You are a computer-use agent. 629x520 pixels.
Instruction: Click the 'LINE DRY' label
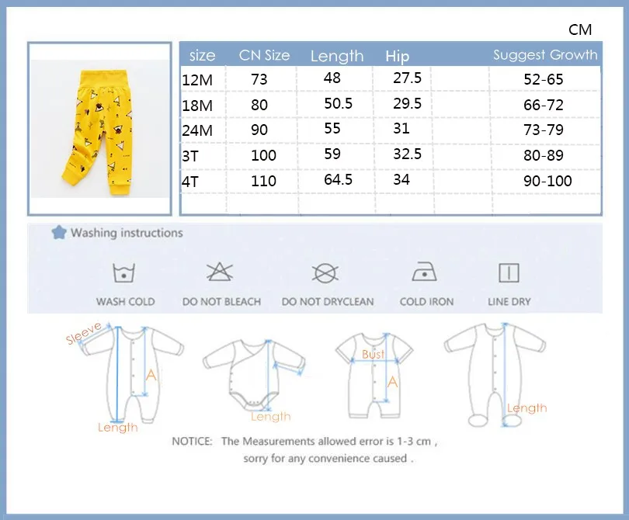click(x=509, y=301)
